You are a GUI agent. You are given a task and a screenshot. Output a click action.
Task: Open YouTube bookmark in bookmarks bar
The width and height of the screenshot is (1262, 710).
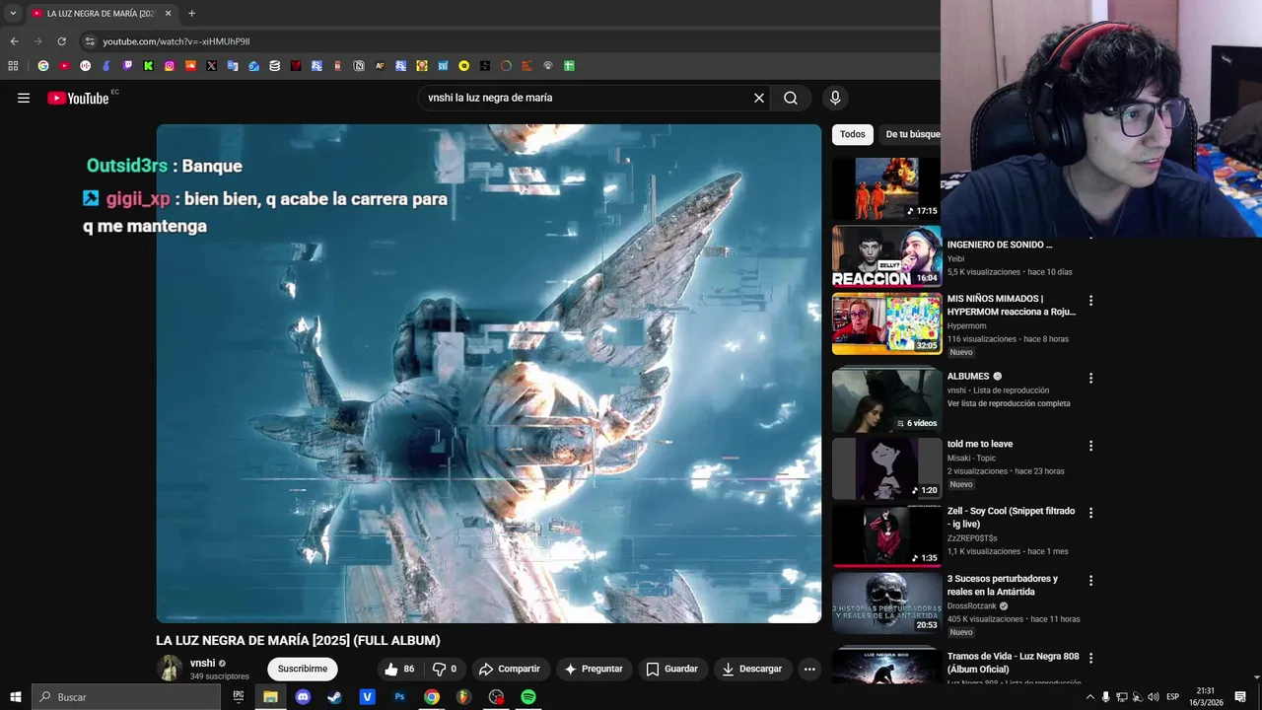[64, 66]
